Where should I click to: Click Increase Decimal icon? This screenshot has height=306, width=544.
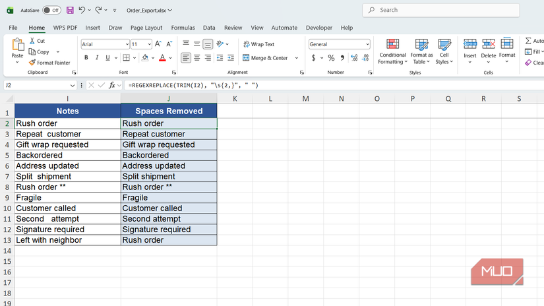[x=354, y=57]
